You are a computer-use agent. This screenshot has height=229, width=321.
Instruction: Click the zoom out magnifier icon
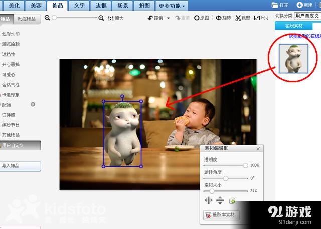(x=47, y=18)
